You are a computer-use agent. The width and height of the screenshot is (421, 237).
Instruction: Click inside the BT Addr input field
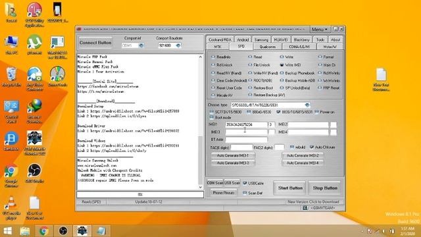click(246, 140)
